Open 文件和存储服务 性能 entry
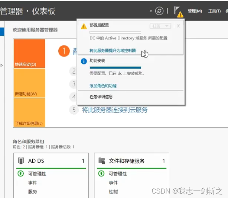This screenshot has height=198, width=228. pyautogui.click(x=113, y=192)
